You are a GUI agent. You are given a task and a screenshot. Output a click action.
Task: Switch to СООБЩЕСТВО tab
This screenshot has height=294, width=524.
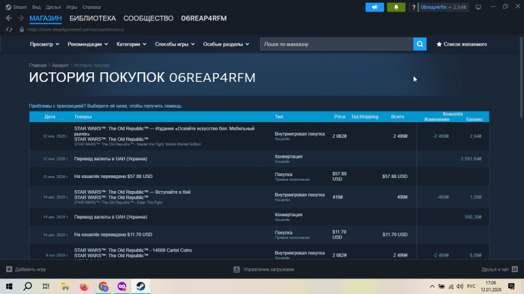click(148, 18)
